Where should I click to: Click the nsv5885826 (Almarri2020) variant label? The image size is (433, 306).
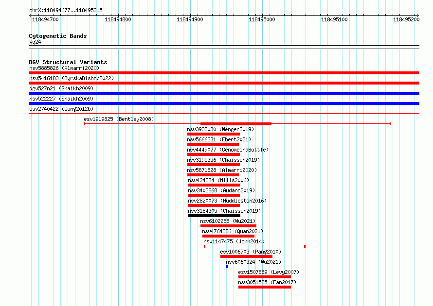point(64,68)
